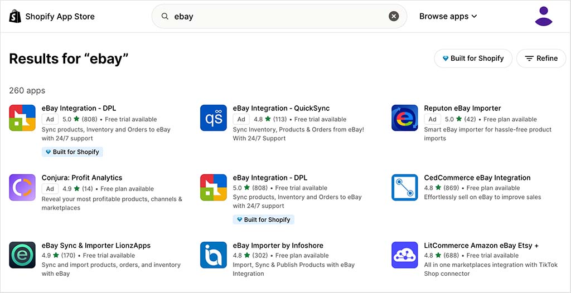The width and height of the screenshot is (571, 293).
Task: Open eBay Integration - QuickSync title link
Action: 281,109
